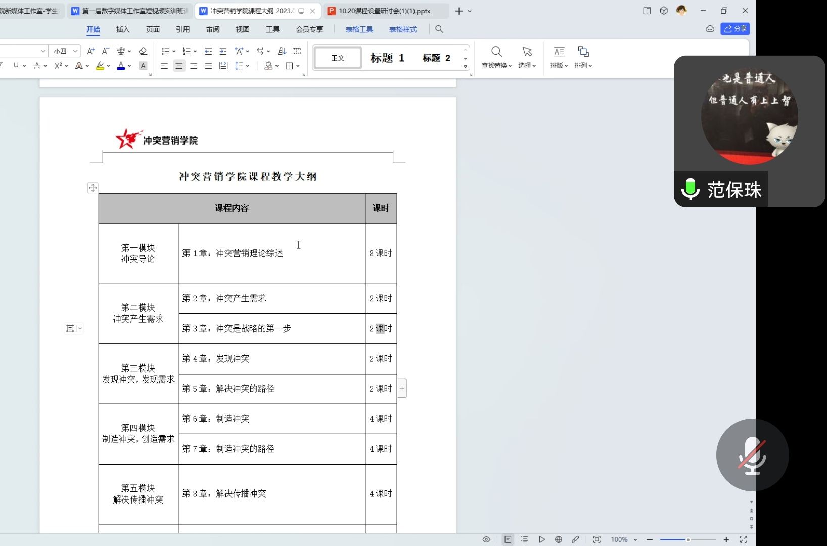Expand the line spacing dropdown

click(x=243, y=66)
